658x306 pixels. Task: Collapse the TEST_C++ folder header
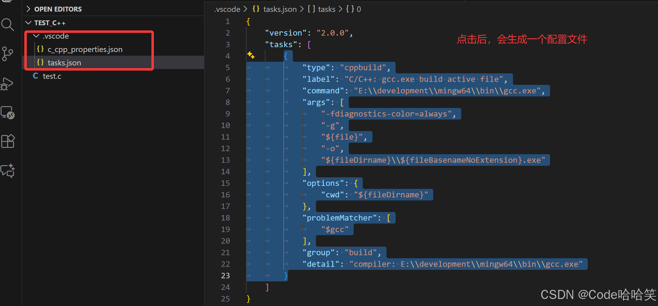[x=28, y=23]
